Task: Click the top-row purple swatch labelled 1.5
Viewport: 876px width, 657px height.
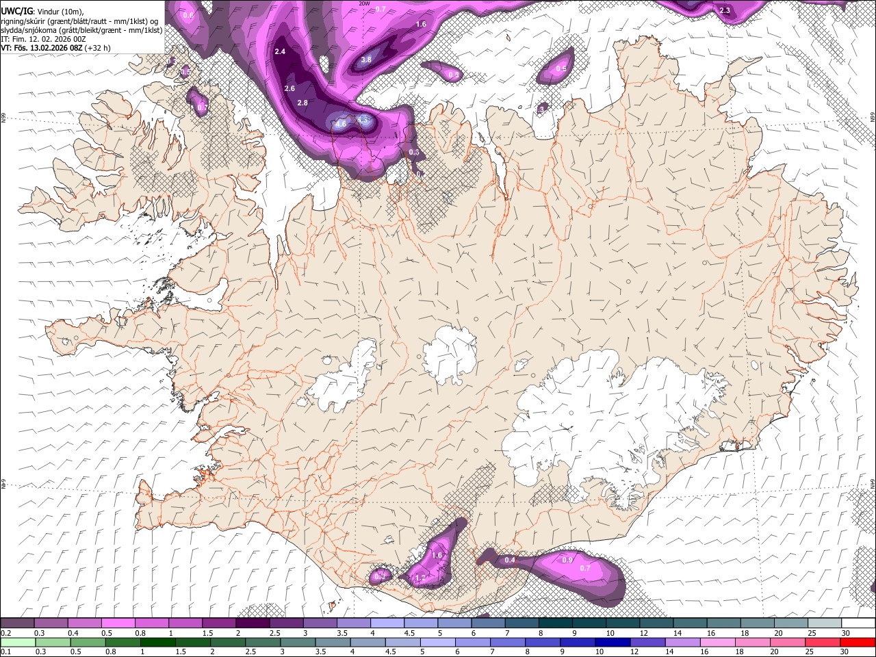Action: point(219,623)
